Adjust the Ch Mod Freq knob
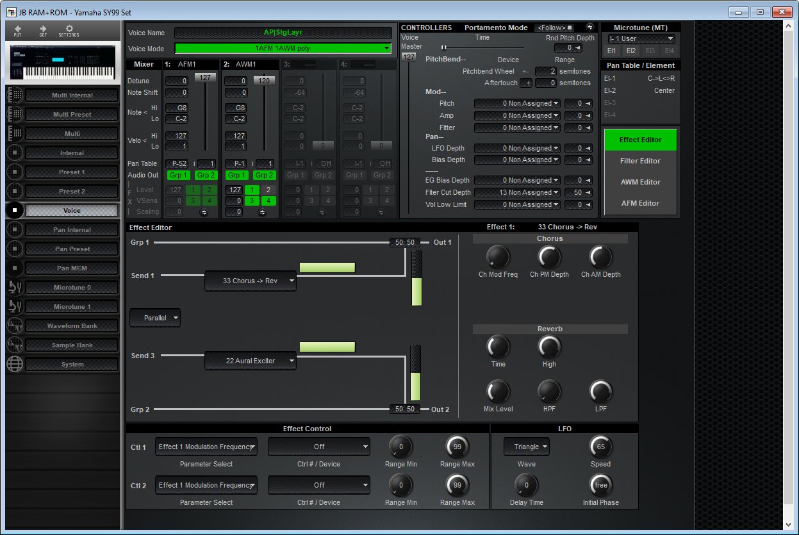The image size is (799, 535). pos(497,258)
